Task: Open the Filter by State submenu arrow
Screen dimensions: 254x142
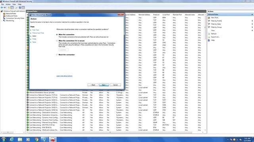Action: 252,24
